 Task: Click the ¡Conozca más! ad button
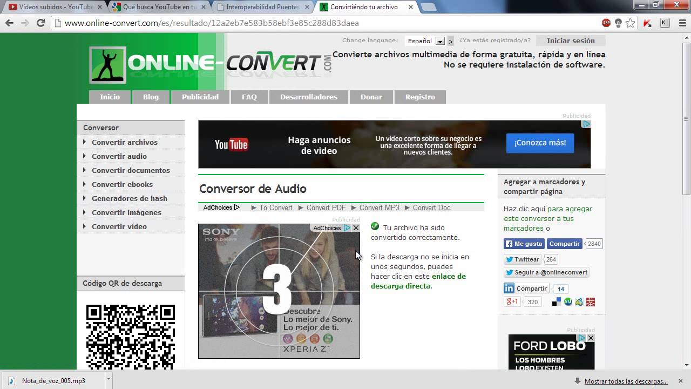click(x=540, y=143)
